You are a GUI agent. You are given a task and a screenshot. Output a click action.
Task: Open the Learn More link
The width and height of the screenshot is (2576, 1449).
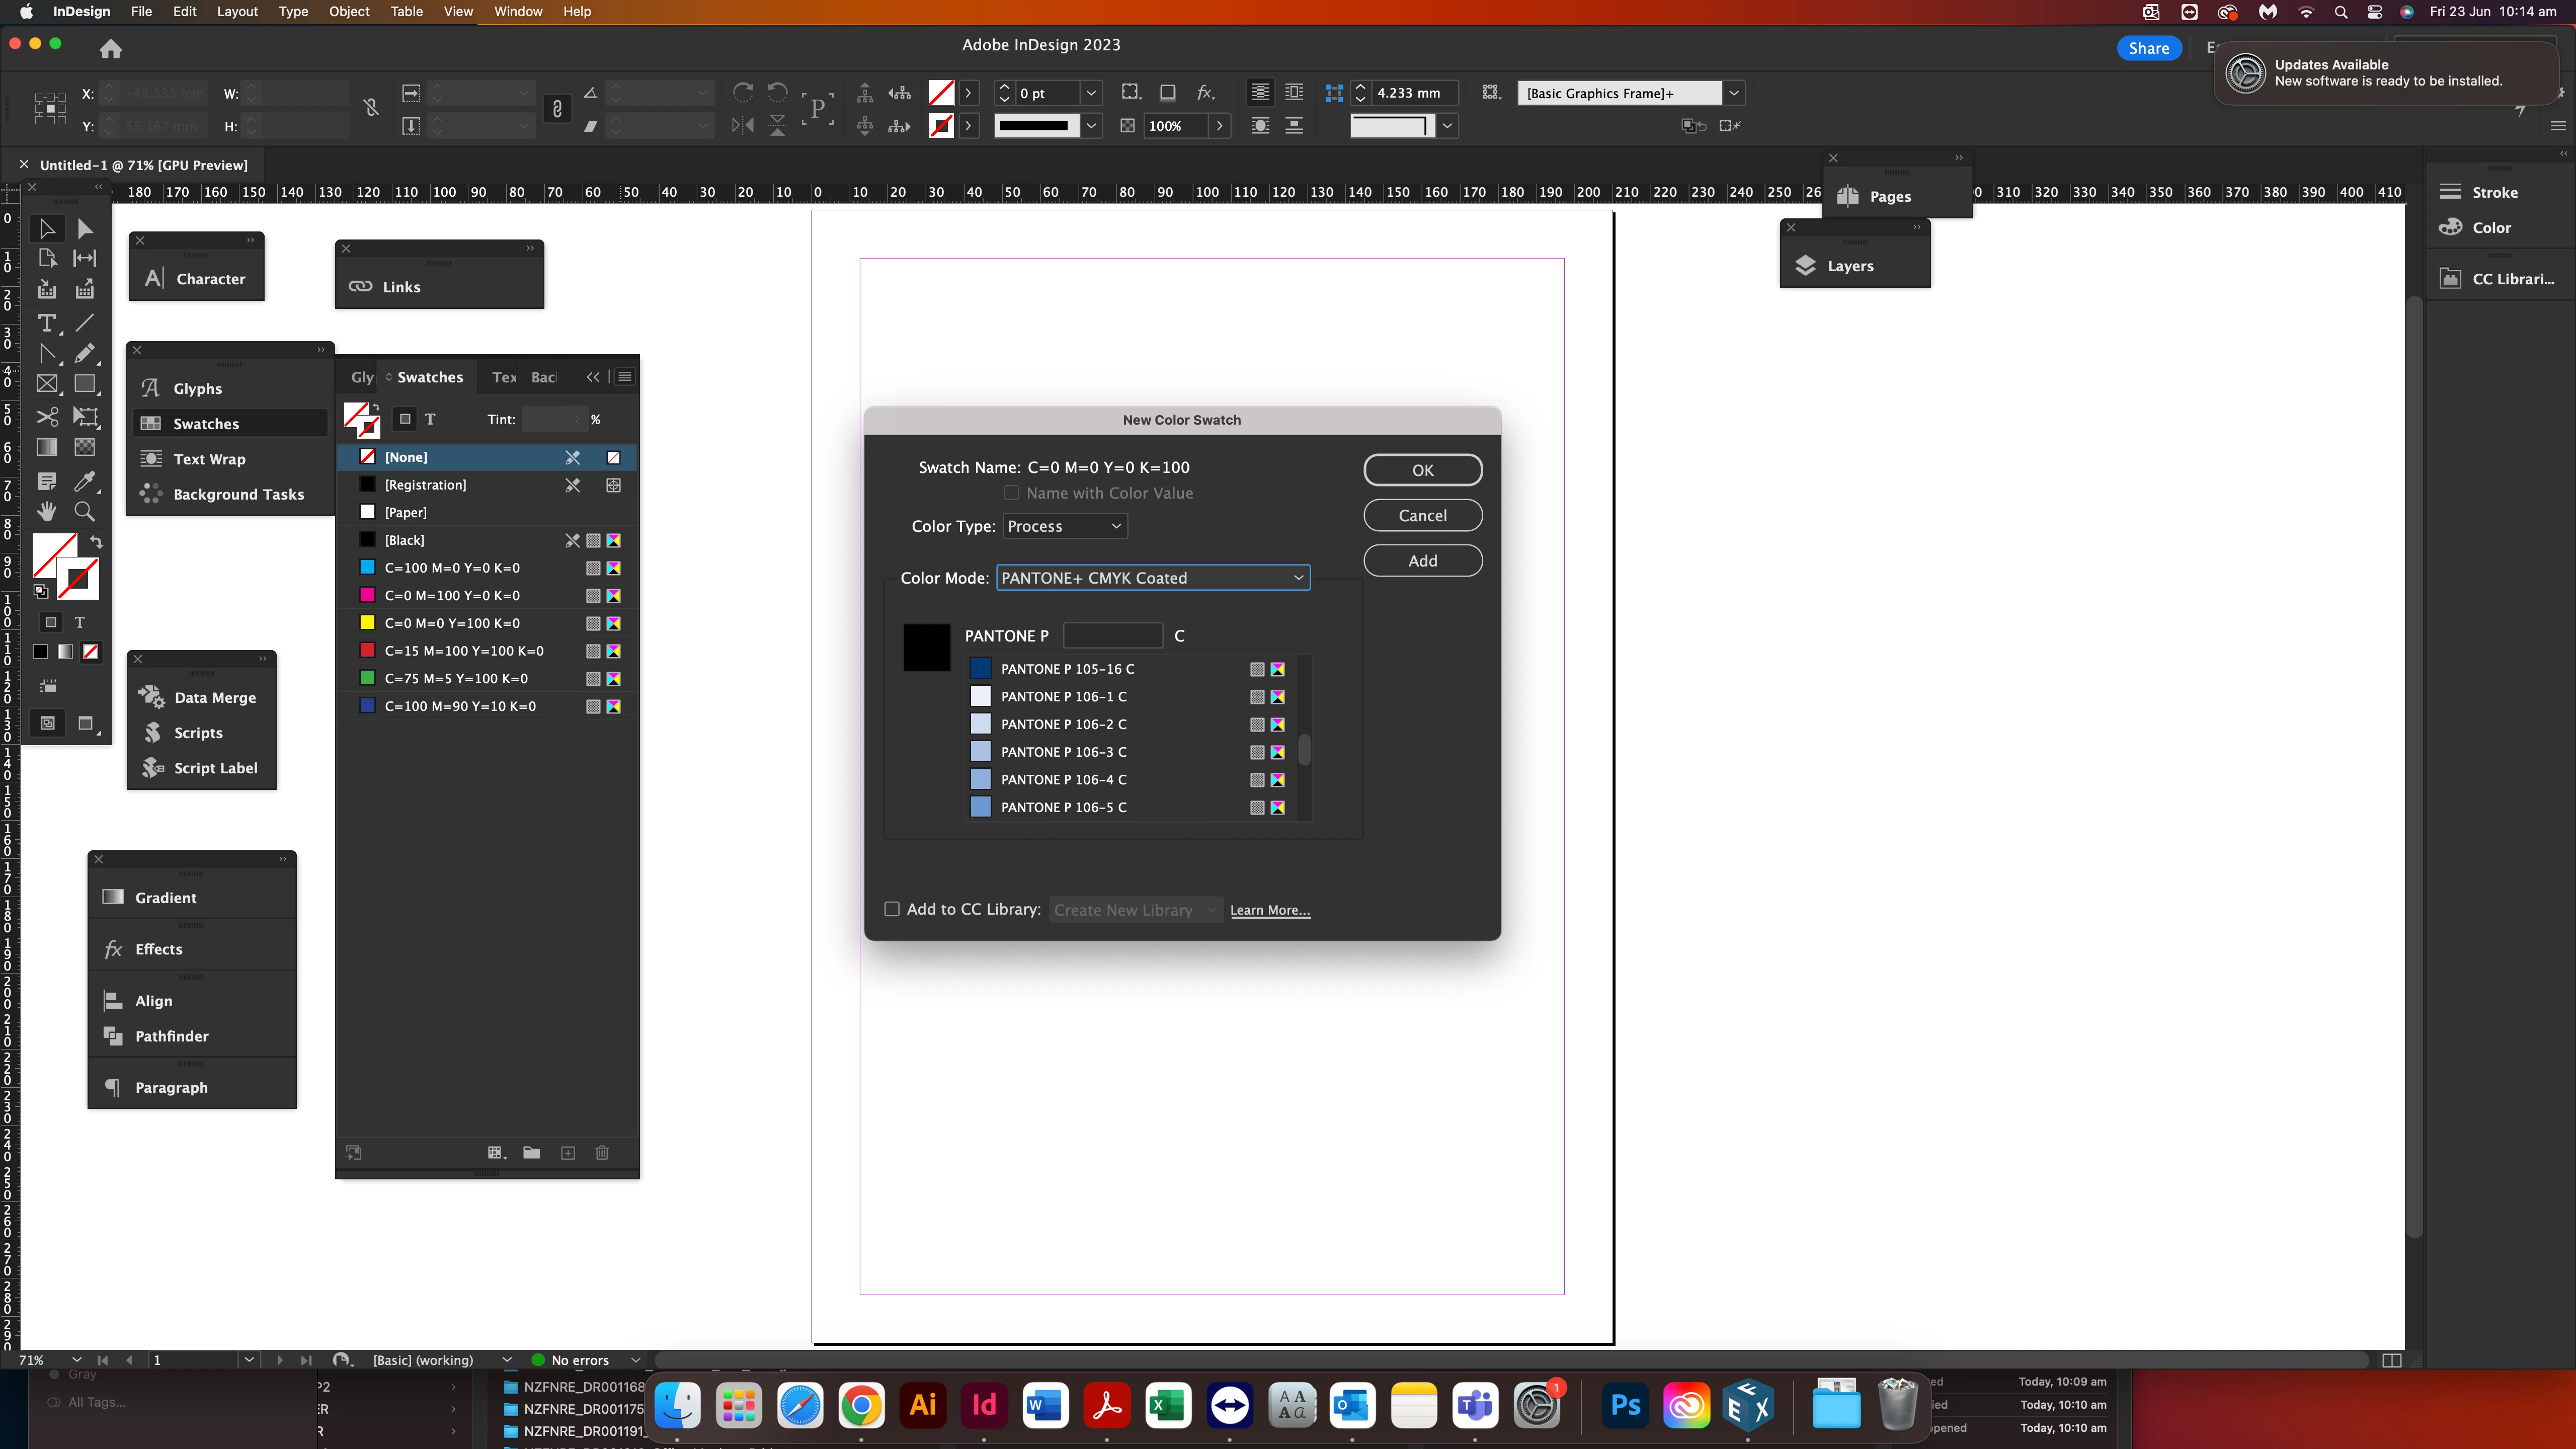1269,910
